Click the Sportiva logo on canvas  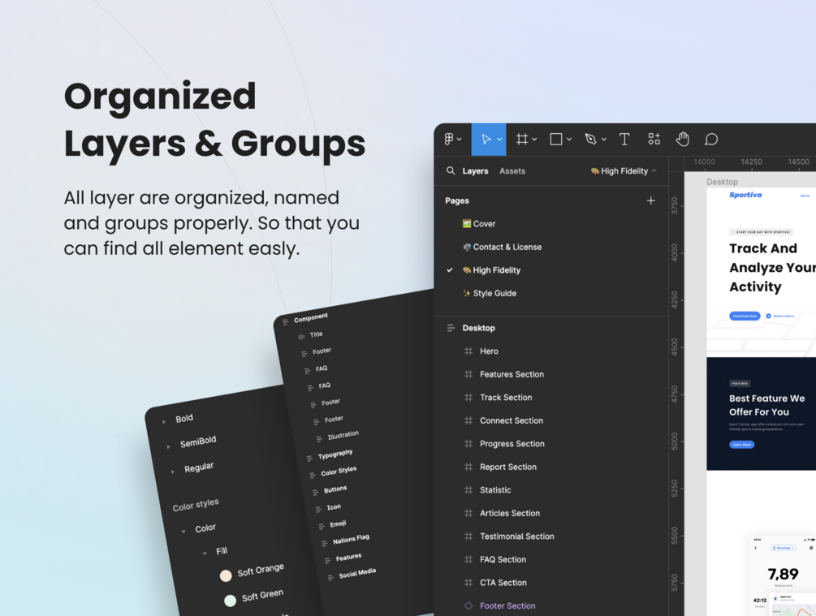point(745,195)
